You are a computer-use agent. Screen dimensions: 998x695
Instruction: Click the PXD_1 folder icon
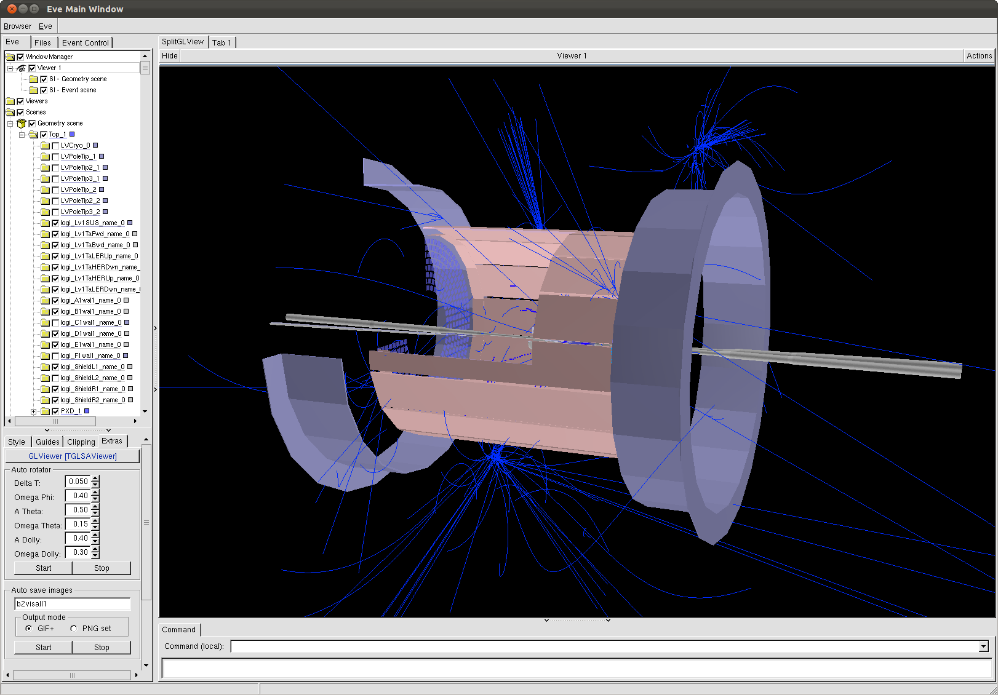(x=45, y=411)
